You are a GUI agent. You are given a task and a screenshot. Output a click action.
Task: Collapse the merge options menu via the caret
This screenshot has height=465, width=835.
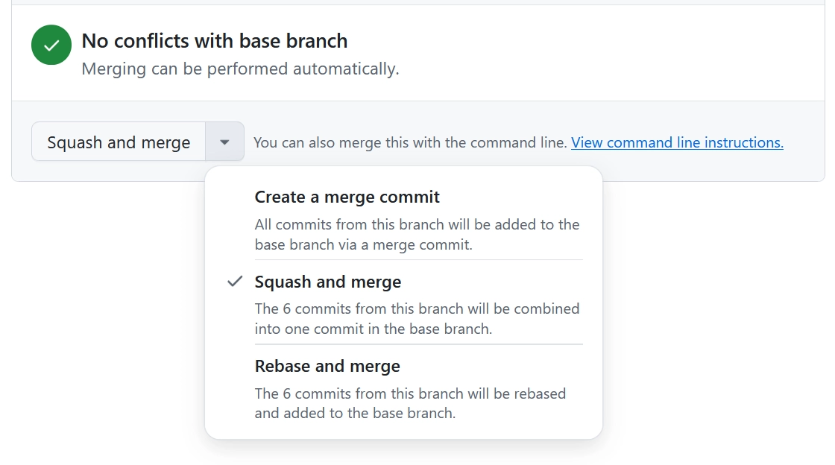coord(224,141)
